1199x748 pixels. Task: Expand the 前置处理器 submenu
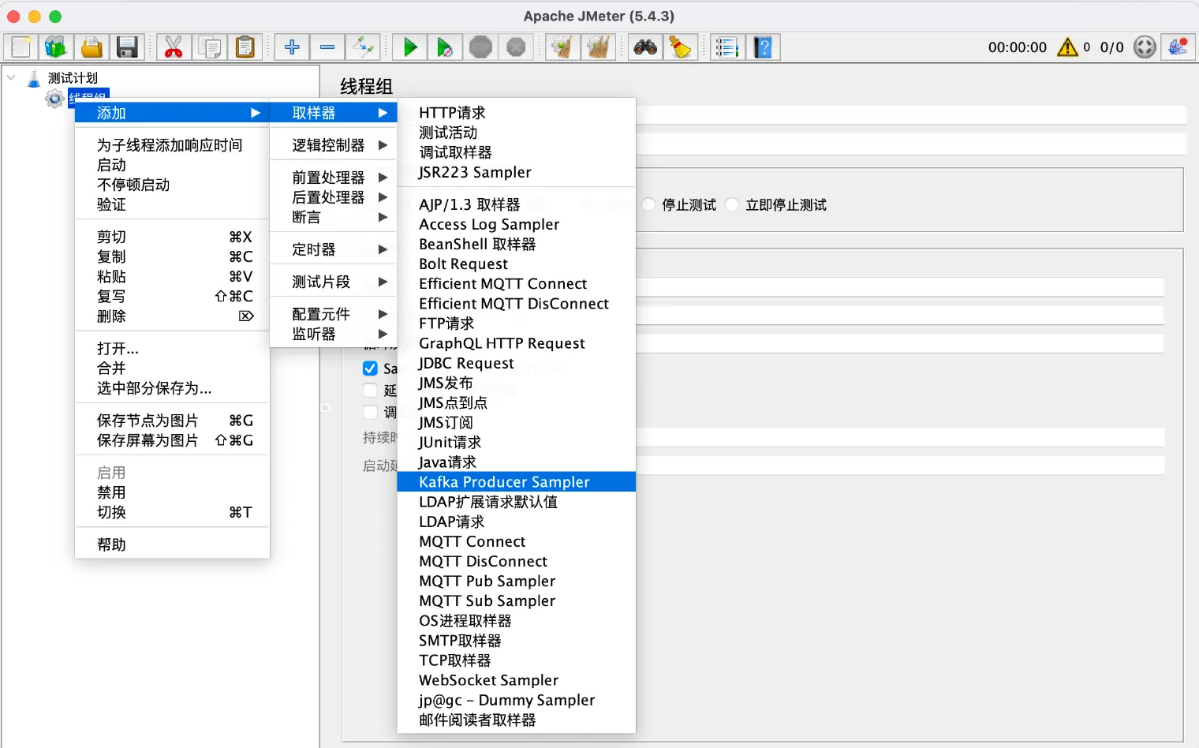[334, 178]
